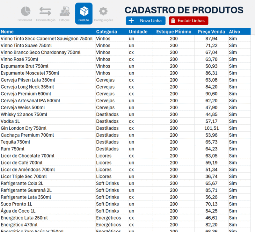The height and width of the screenshot is (232, 255).
Task: Click the Configurações navigation label
Action: 103,20
